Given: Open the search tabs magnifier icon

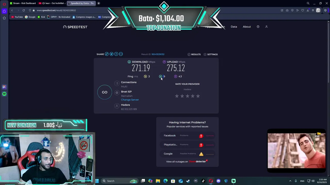Looking at the screenshot, I should pyautogui.click(x=308, y=3).
